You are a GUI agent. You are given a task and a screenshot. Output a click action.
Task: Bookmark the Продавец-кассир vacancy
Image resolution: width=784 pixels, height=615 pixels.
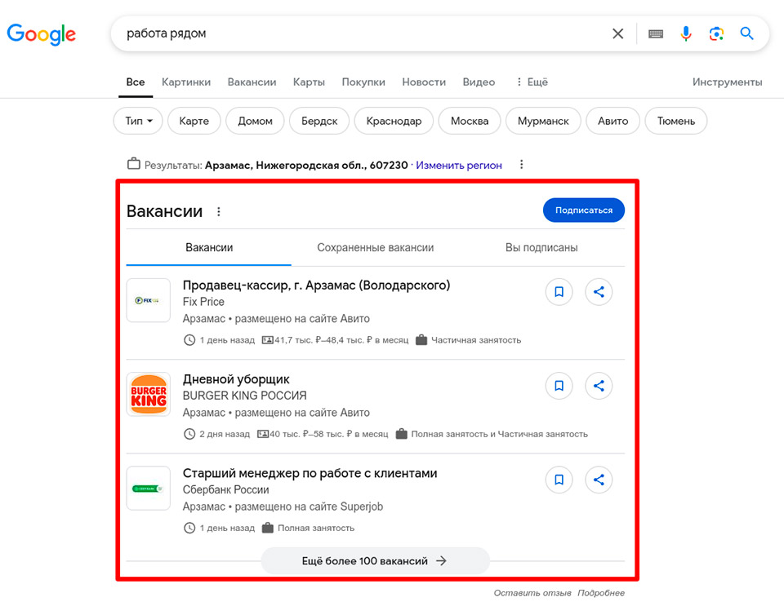pos(559,291)
